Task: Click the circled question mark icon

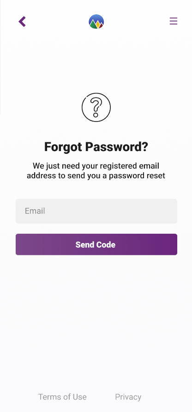Action: (96, 107)
